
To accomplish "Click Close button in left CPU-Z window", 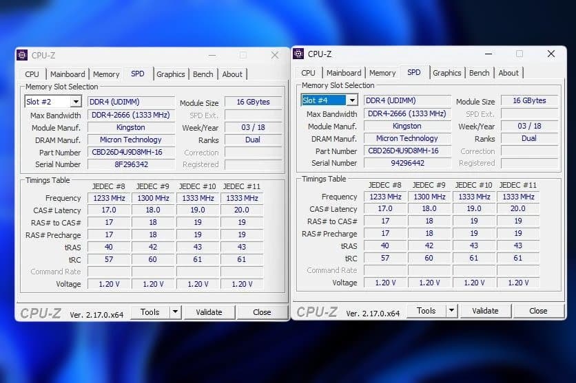I will click(x=262, y=312).
